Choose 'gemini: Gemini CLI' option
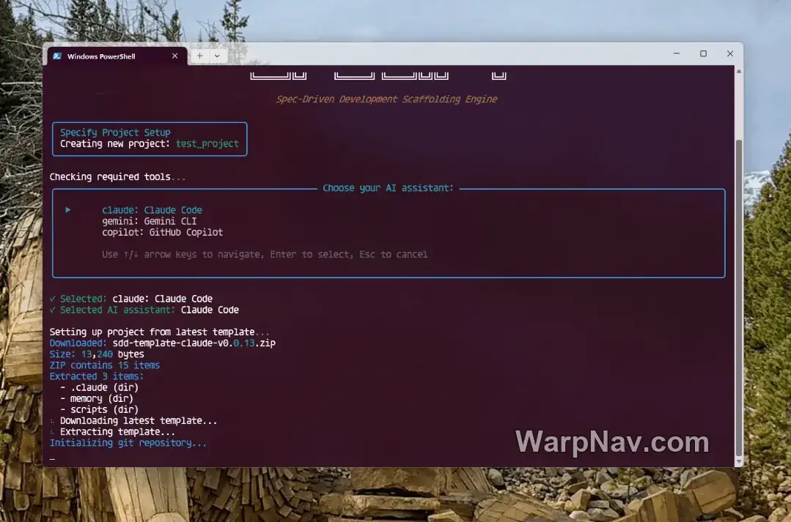This screenshot has height=522, width=791. 150,221
